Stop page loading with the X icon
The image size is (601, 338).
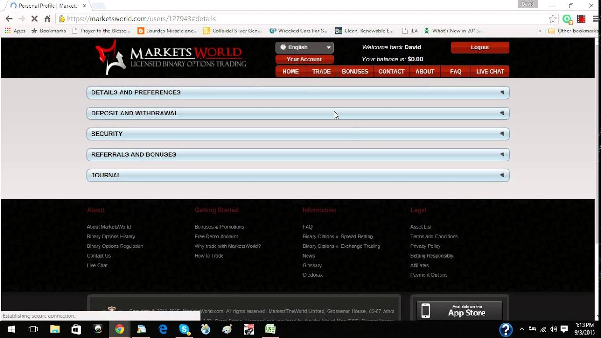[34, 19]
